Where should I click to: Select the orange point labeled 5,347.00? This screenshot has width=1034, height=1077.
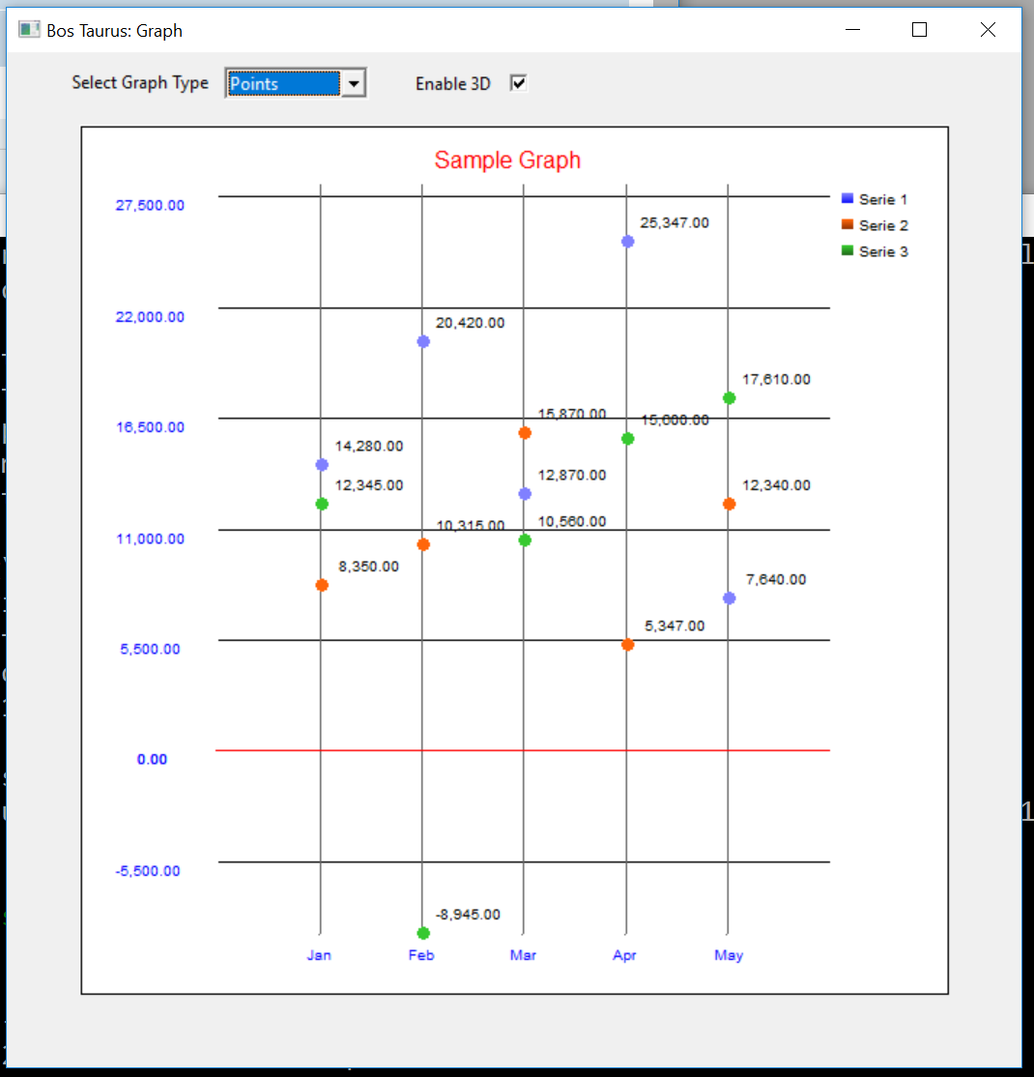click(x=627, y=645)
